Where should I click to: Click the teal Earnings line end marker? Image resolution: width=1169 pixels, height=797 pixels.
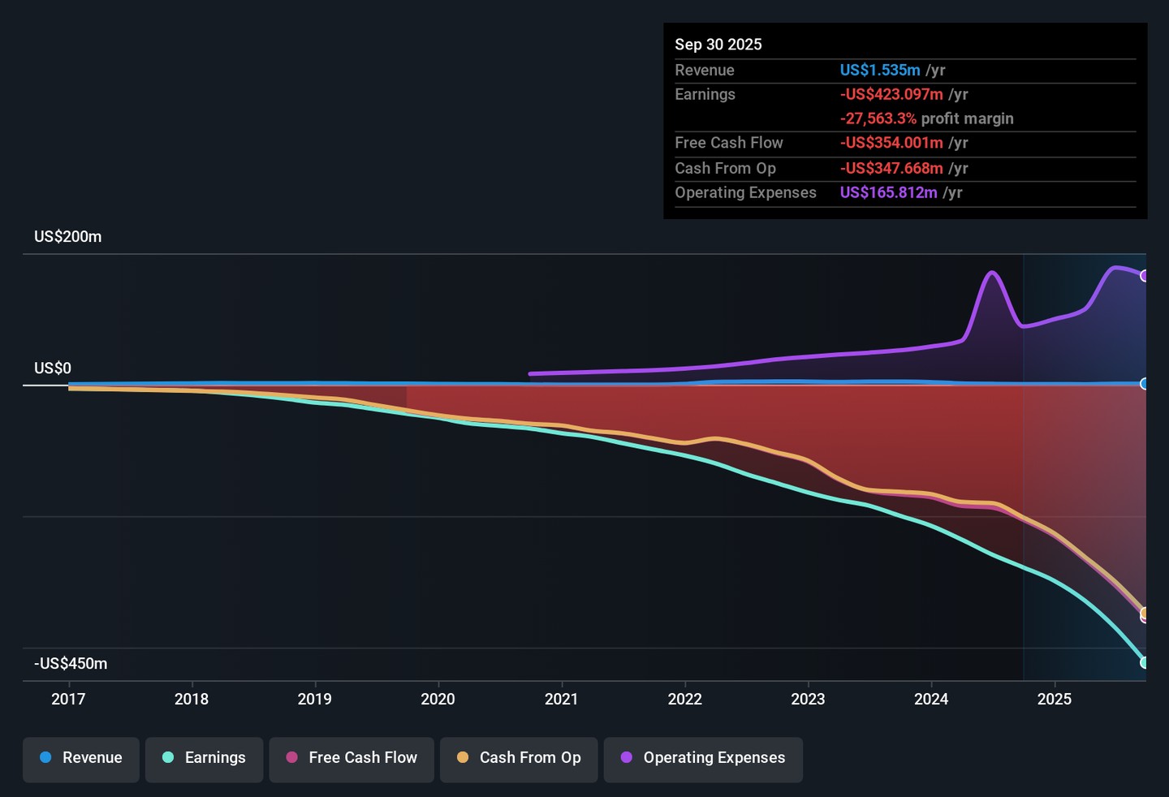[1145, 662]
